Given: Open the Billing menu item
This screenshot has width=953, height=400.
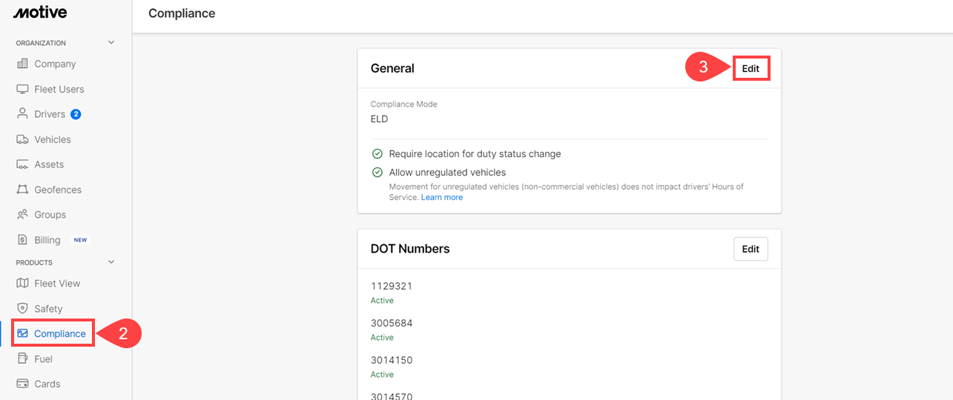Looking at the screenshot, I should (x=47, y=240).
